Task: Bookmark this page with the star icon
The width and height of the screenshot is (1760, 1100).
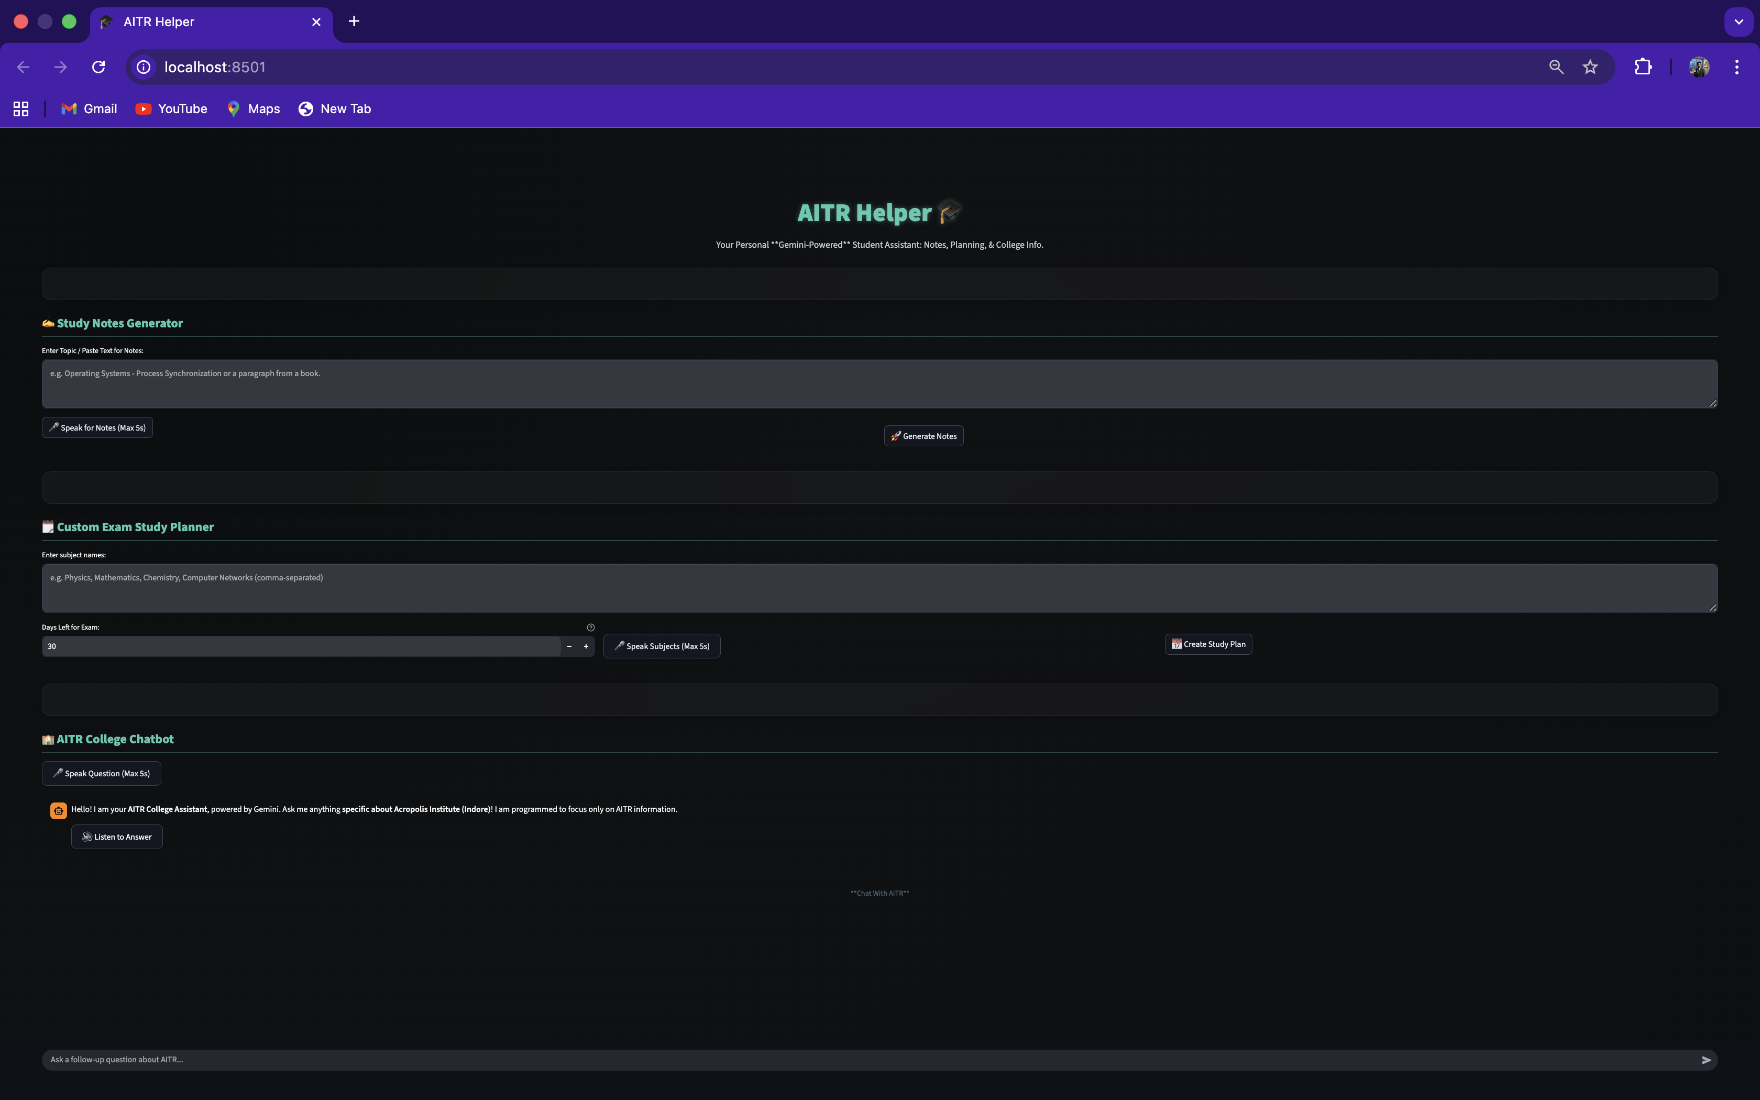Action: pos(1590,67)
